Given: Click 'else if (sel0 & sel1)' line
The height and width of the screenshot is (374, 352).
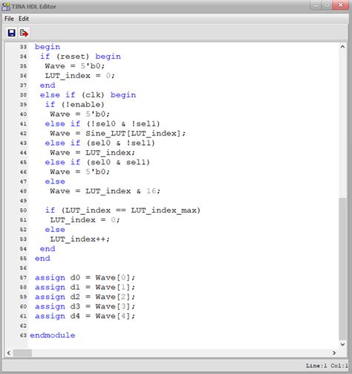Looking at the screenshot, I should coord(97,162).
